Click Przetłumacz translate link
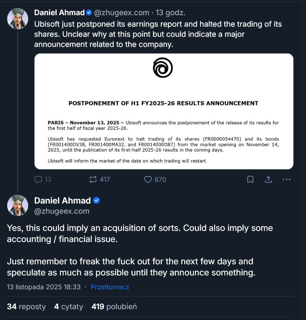The width and height of the screenshot is (306, 320). (110, 287)
